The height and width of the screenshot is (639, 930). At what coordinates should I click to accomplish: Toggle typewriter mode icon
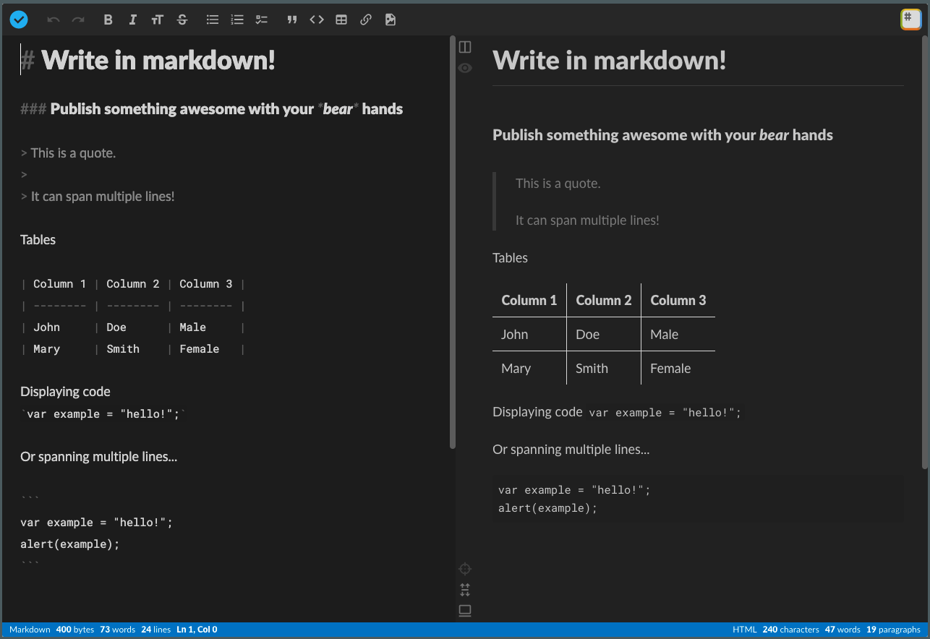(465, 590)
